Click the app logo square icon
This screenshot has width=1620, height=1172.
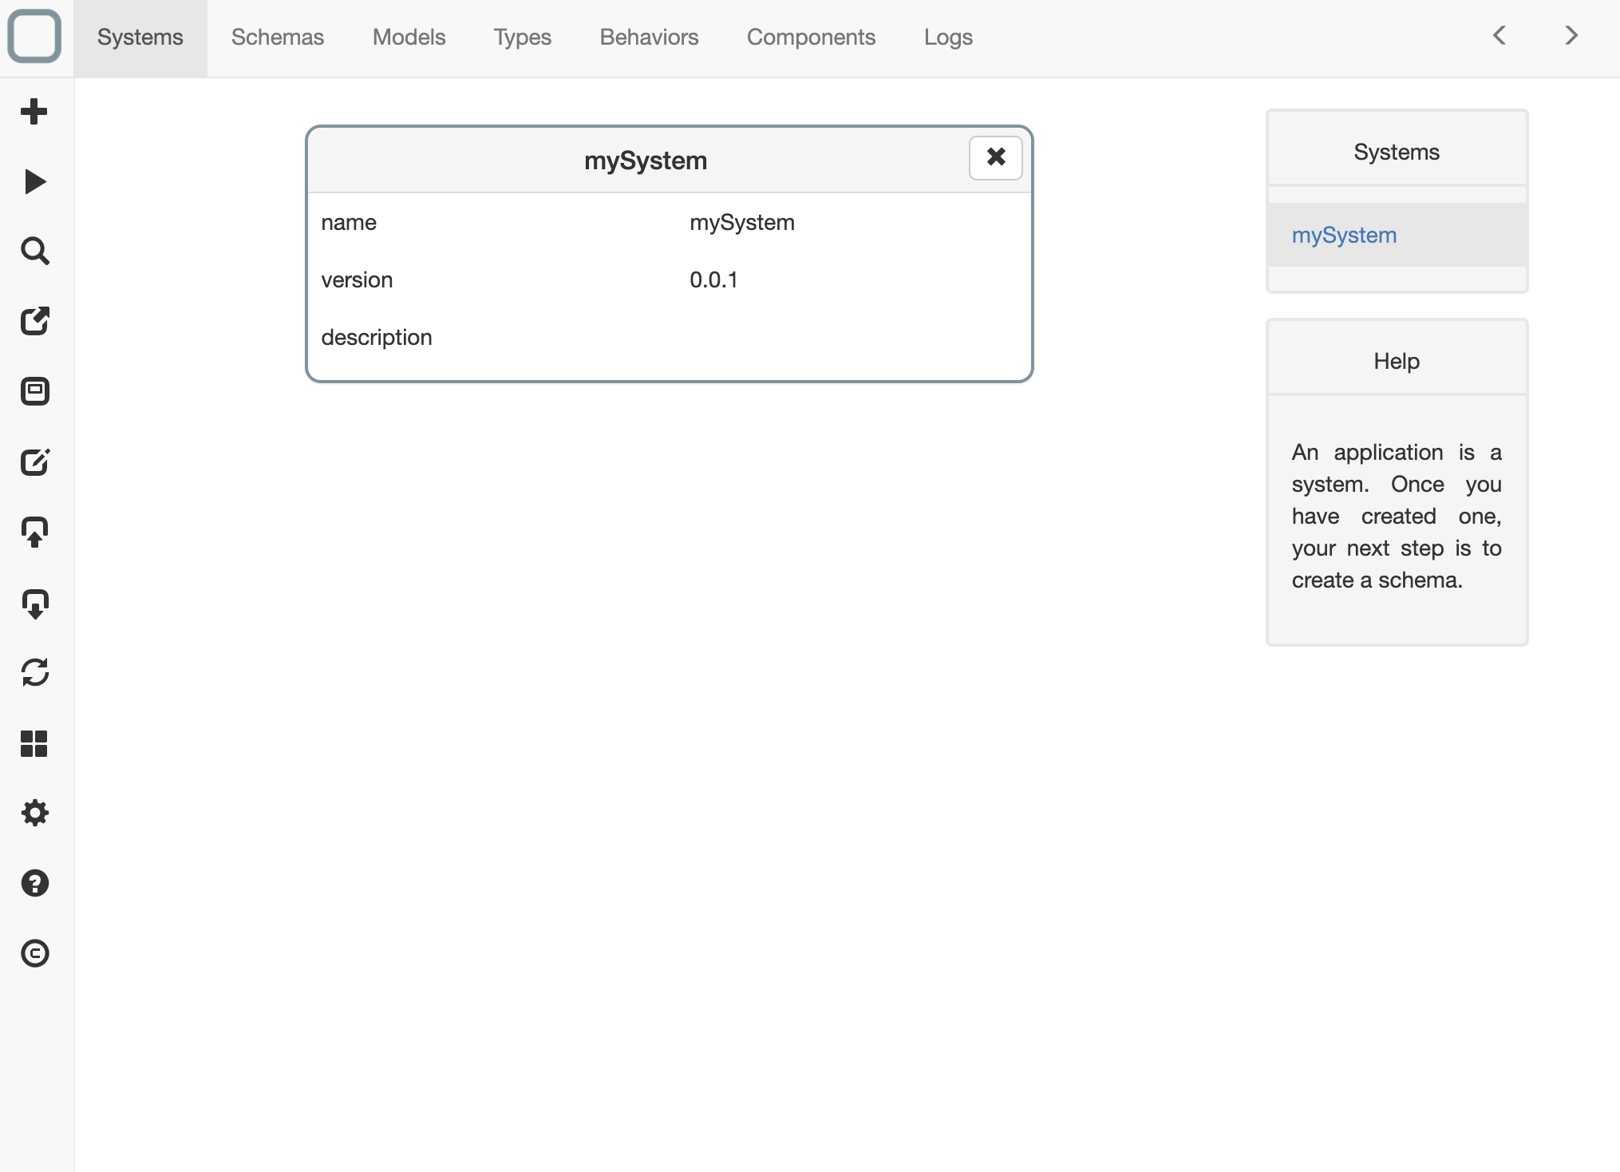pyautogui.click(x=34, y=36)
